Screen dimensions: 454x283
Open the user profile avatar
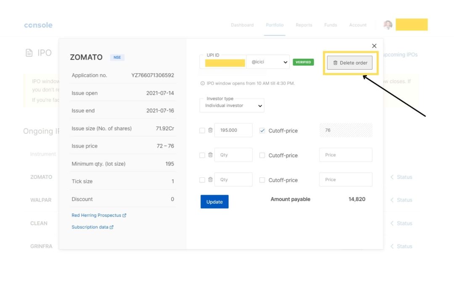coord(388,25)
